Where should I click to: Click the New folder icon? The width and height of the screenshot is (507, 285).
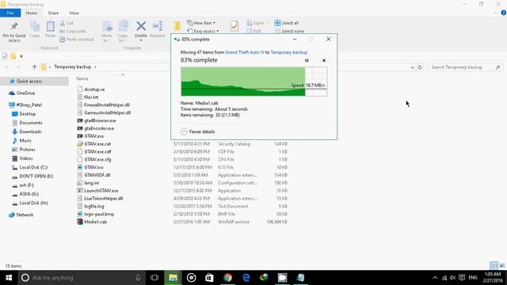click(177, 26)
